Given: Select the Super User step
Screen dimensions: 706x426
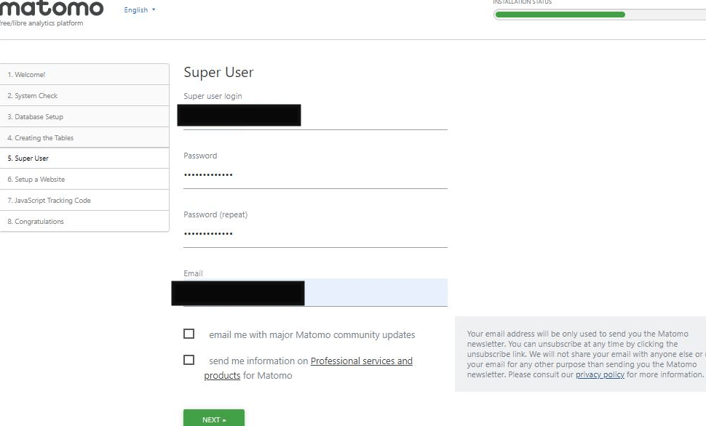Looking at the screenshot, I should [x=84, y=158].
